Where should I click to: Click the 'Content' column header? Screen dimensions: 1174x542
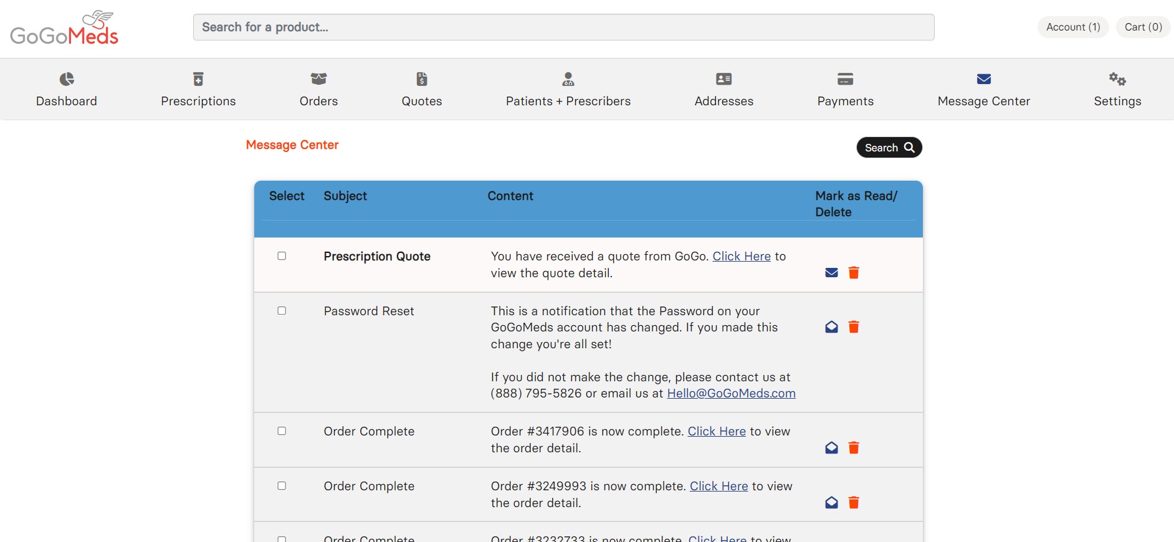[510, 196]
